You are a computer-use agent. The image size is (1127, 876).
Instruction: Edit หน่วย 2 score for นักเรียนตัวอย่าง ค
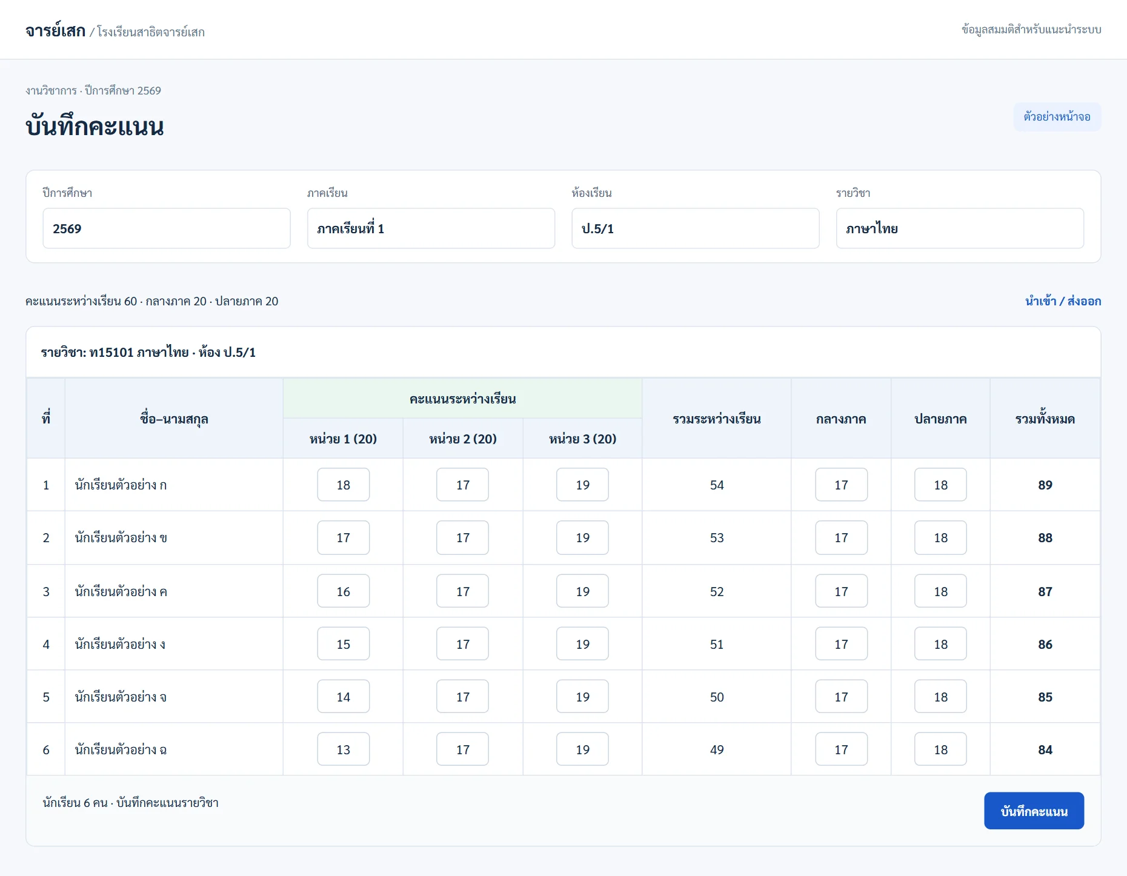[463, 591]
